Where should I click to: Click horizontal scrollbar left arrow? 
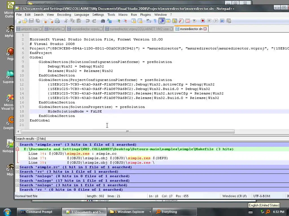tap(18, 132)
